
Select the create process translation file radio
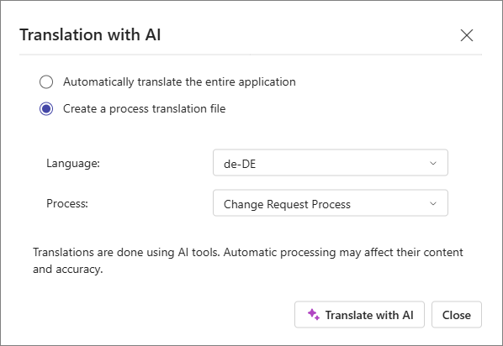[46, 109]
